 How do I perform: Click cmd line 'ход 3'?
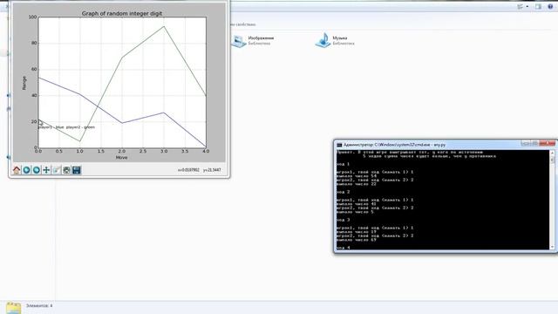(343, 220)
